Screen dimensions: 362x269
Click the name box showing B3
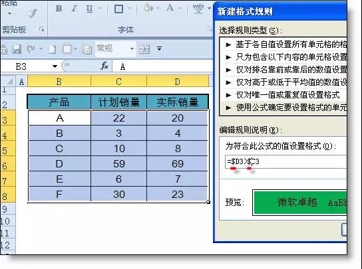click(25, 66)
